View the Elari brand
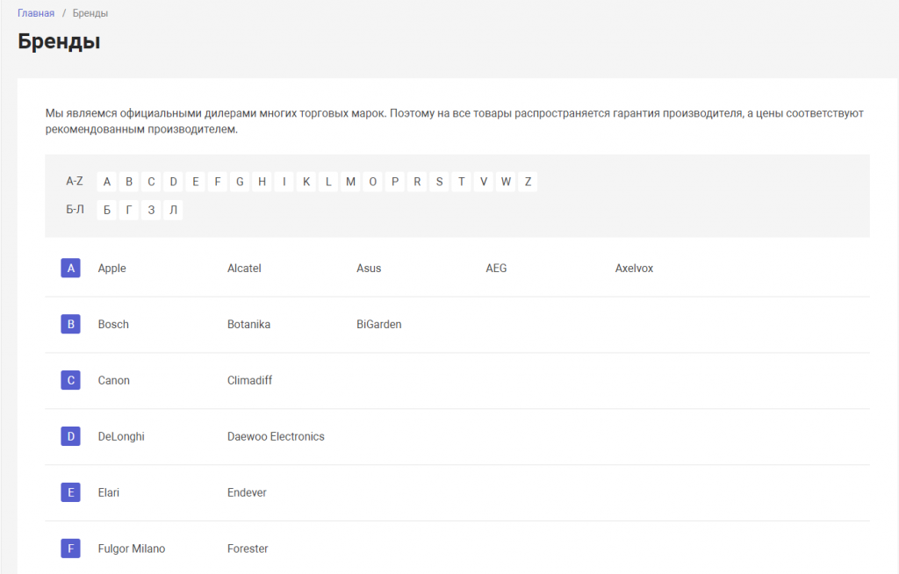 108,492
